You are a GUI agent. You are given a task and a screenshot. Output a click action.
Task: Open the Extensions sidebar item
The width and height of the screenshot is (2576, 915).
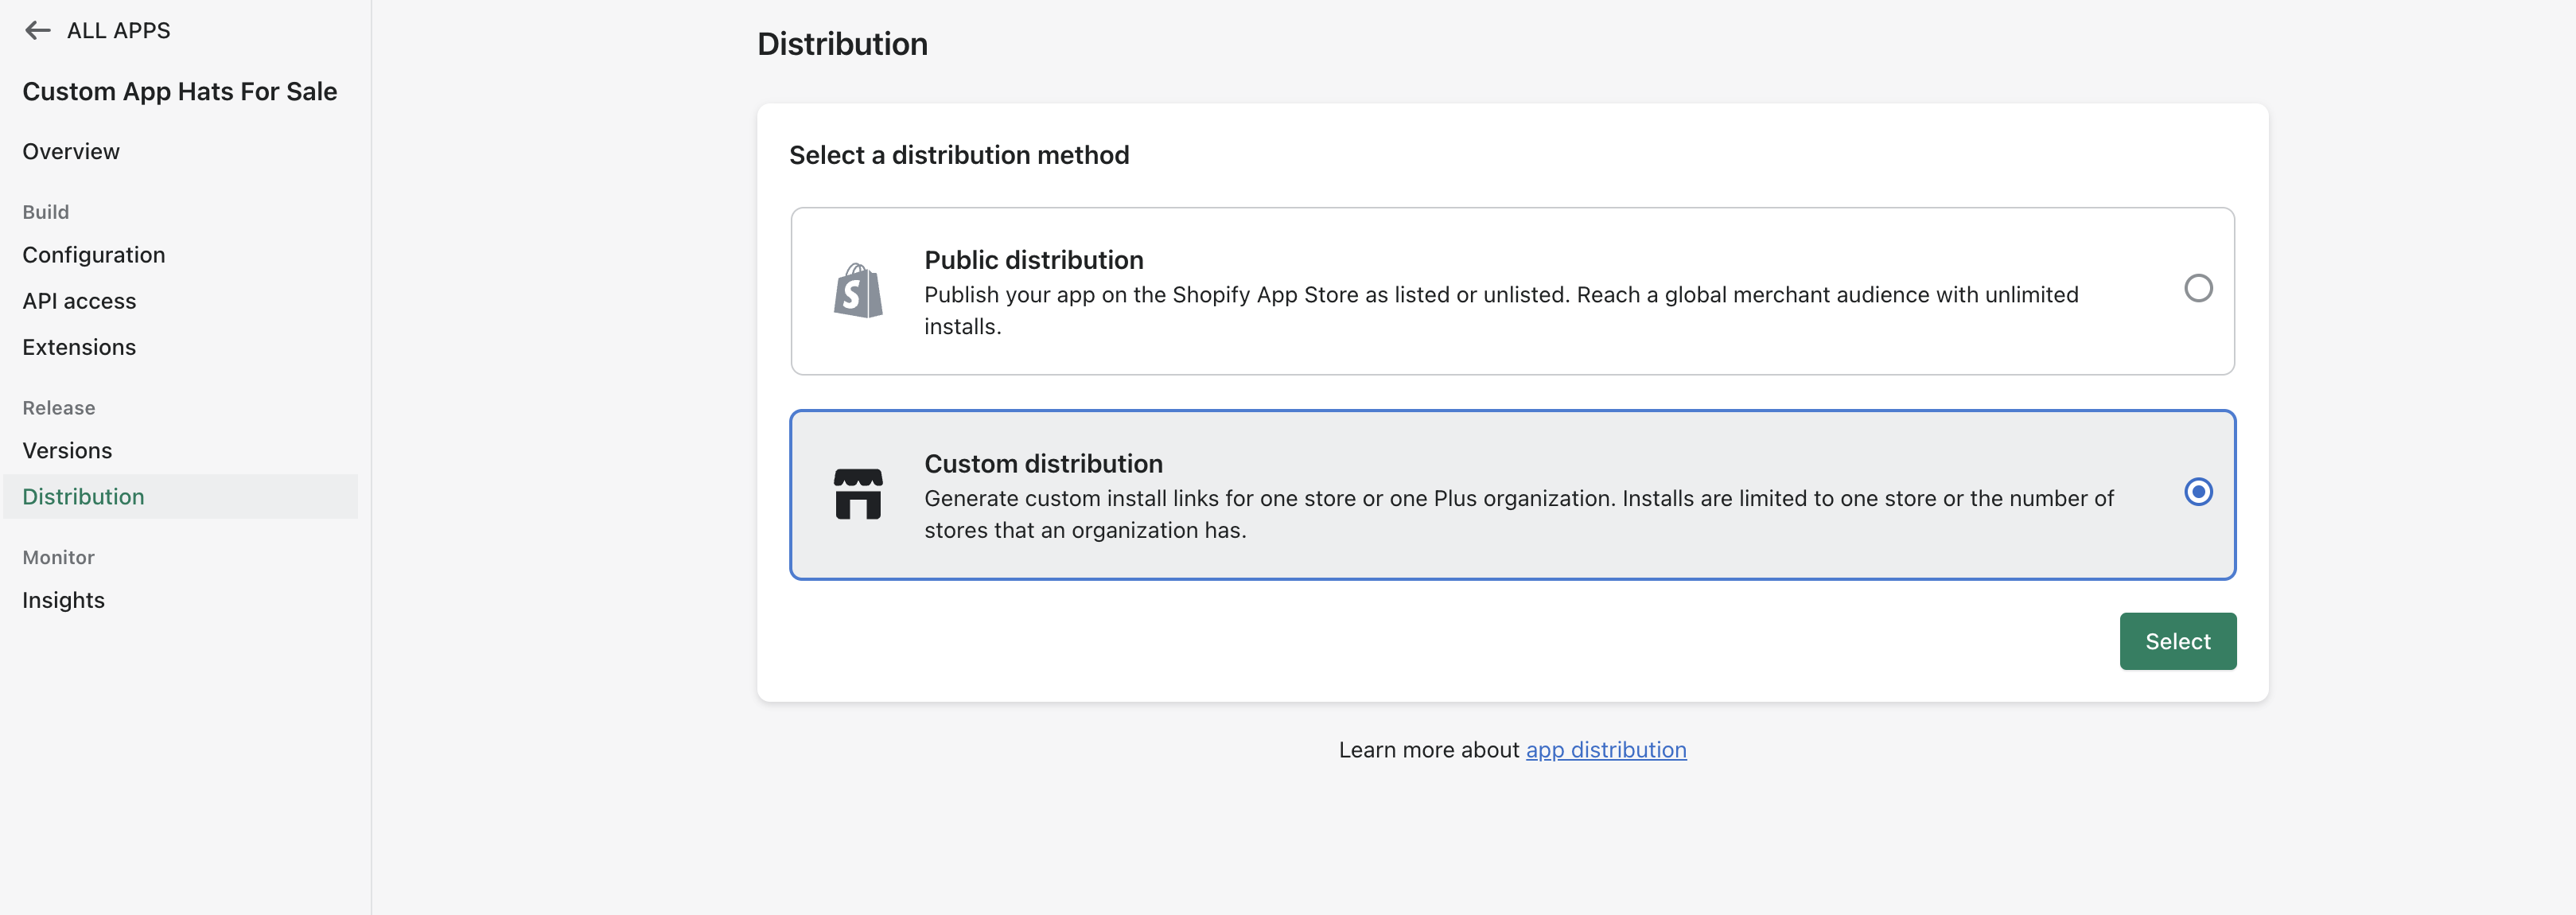(x=79, y=347)
